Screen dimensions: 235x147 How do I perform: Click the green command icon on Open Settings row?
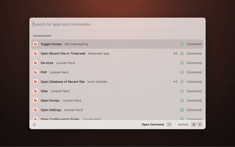coord(182,110)
